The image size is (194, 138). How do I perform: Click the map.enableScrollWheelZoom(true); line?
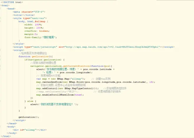(x=60, y=95)
